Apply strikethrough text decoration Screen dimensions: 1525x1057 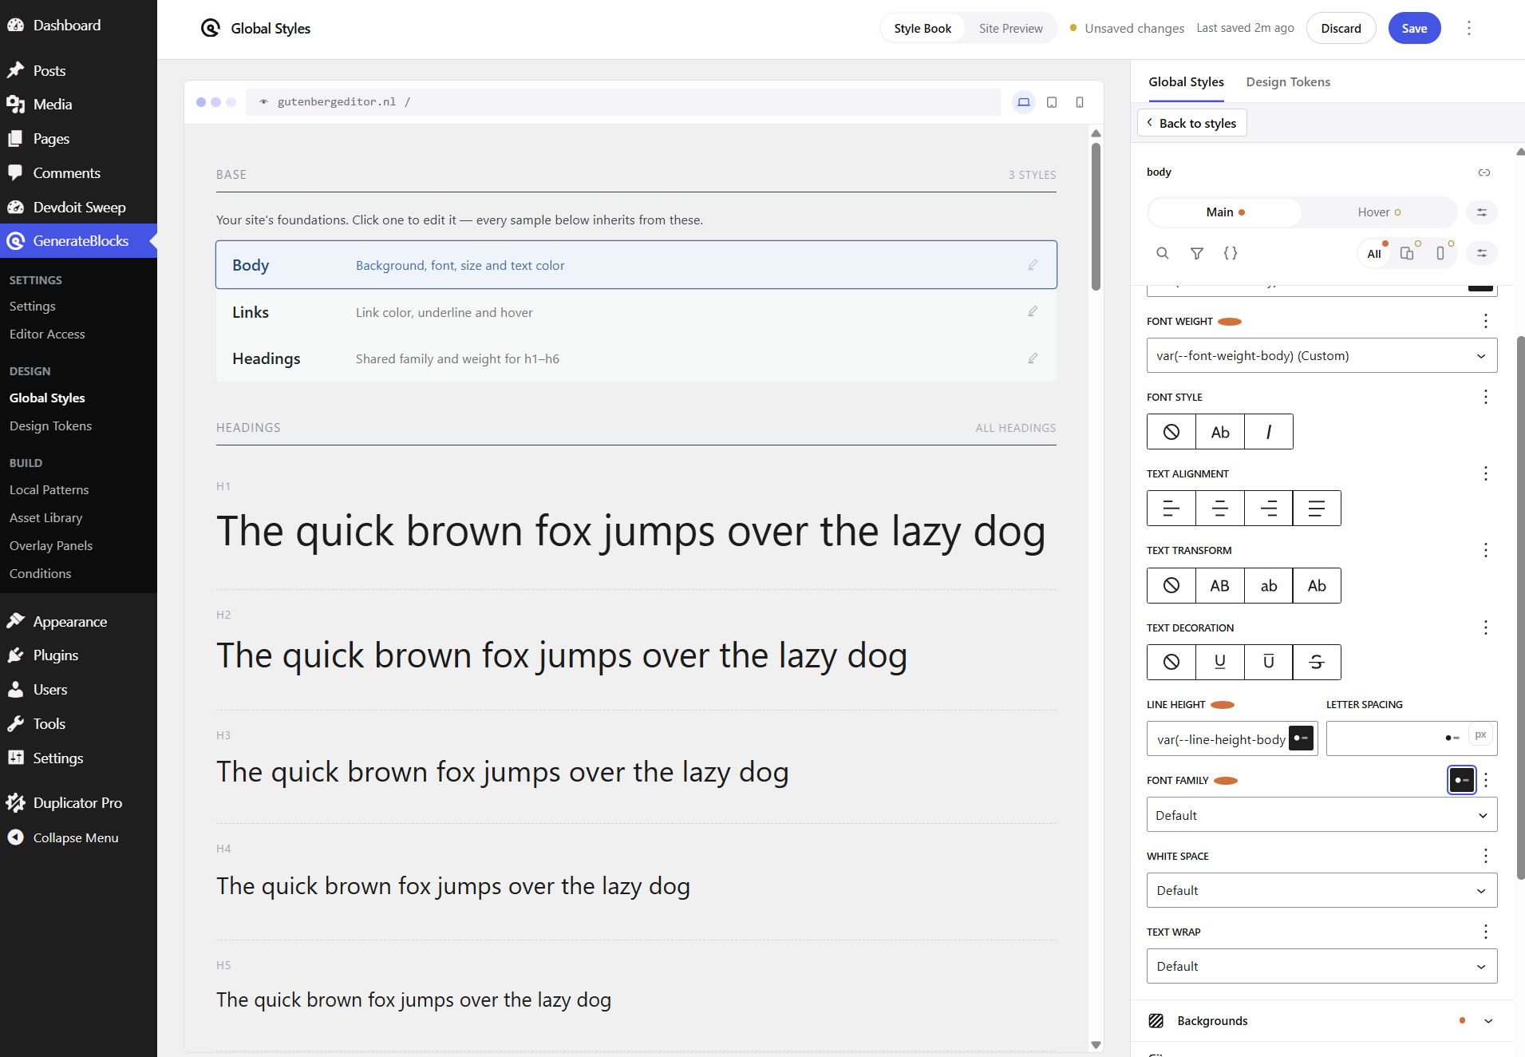[1317, 662]
